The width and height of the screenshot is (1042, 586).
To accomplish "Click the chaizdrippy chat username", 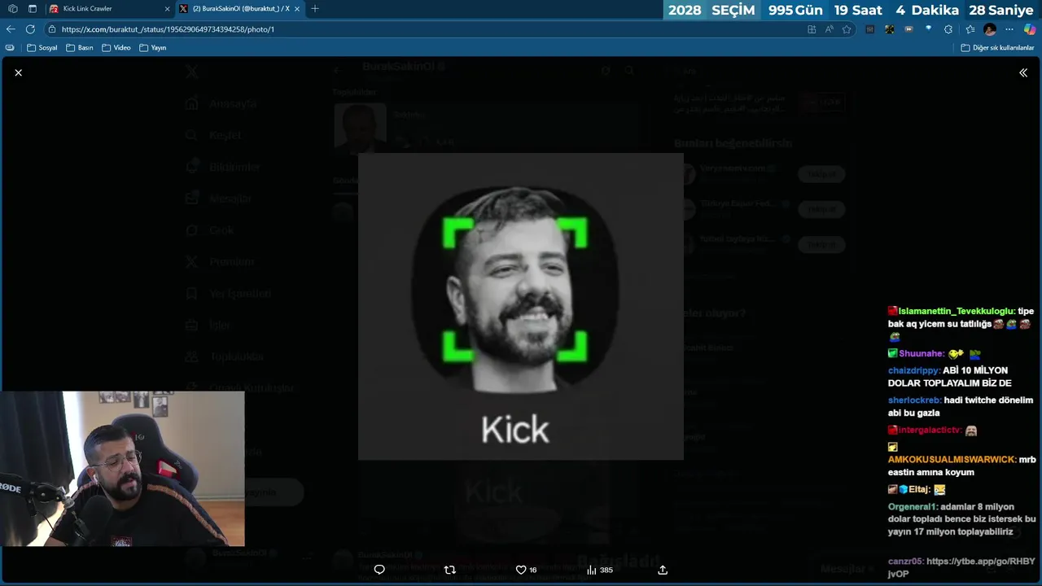I will [x=914, y=370].
